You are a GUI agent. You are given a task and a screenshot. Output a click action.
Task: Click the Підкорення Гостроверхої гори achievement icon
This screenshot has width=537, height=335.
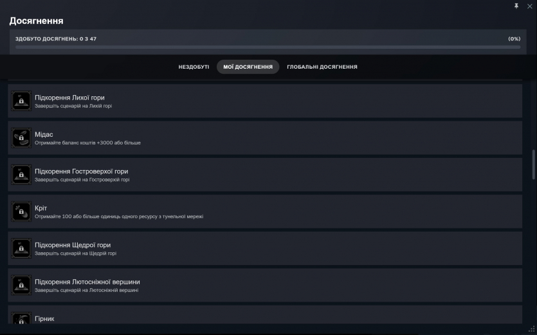pos(21,175)
